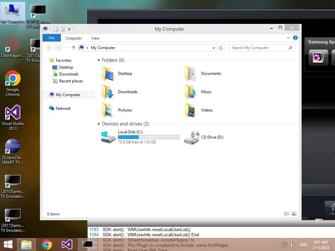Select Eclipse Samsung SMART TV desktop shortcut
This screenshot has height=251, width=335.
13,152
